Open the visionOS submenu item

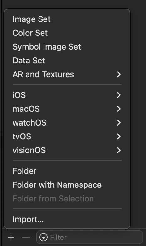pyautogui.click(x=67, y=150)
